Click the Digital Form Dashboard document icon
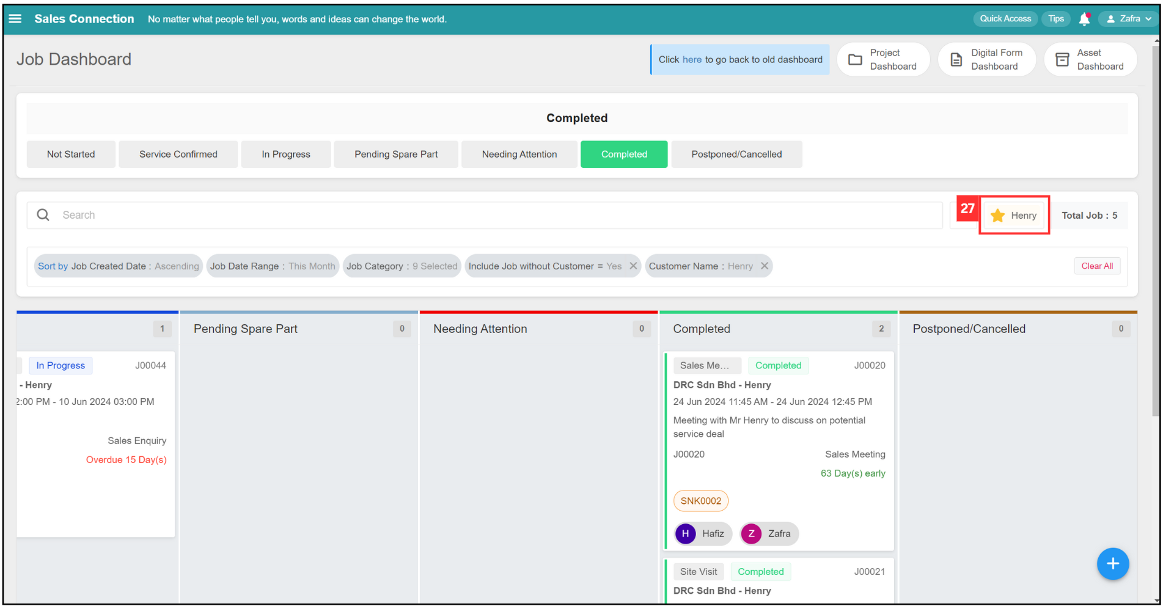 coord(956,60)
